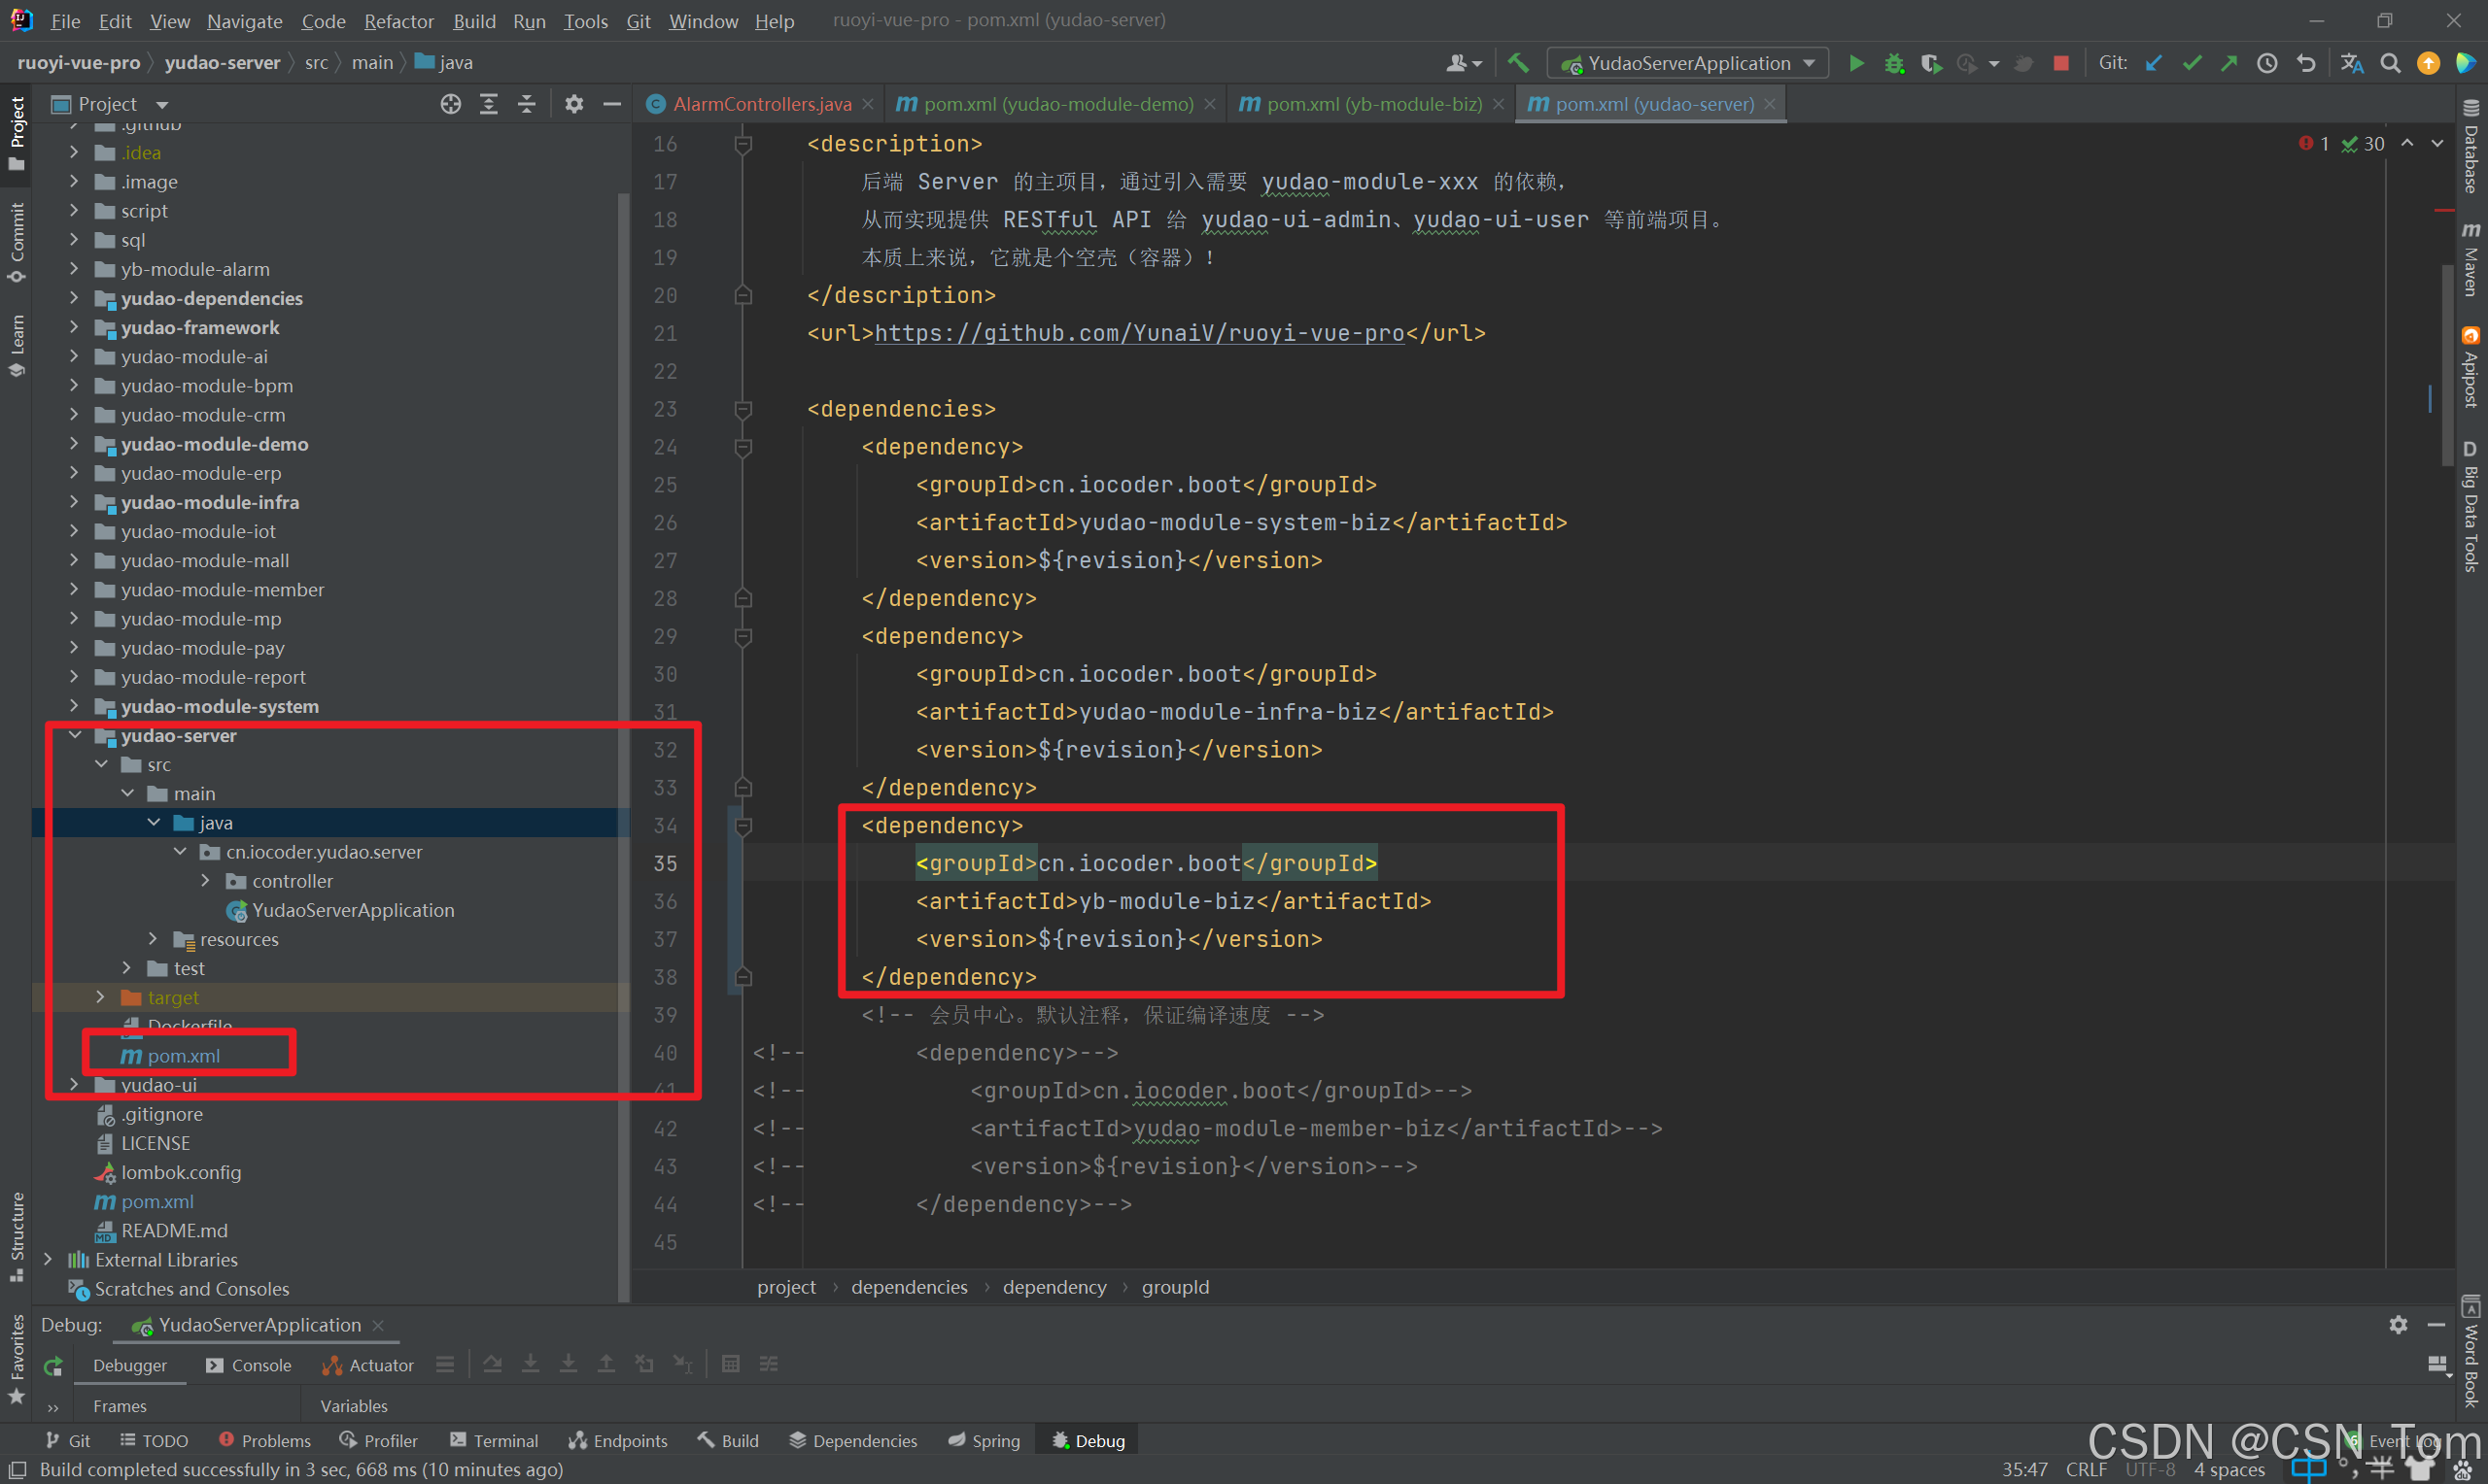
Task: Hide the Project tool window
Action: [x=612, y=104]
